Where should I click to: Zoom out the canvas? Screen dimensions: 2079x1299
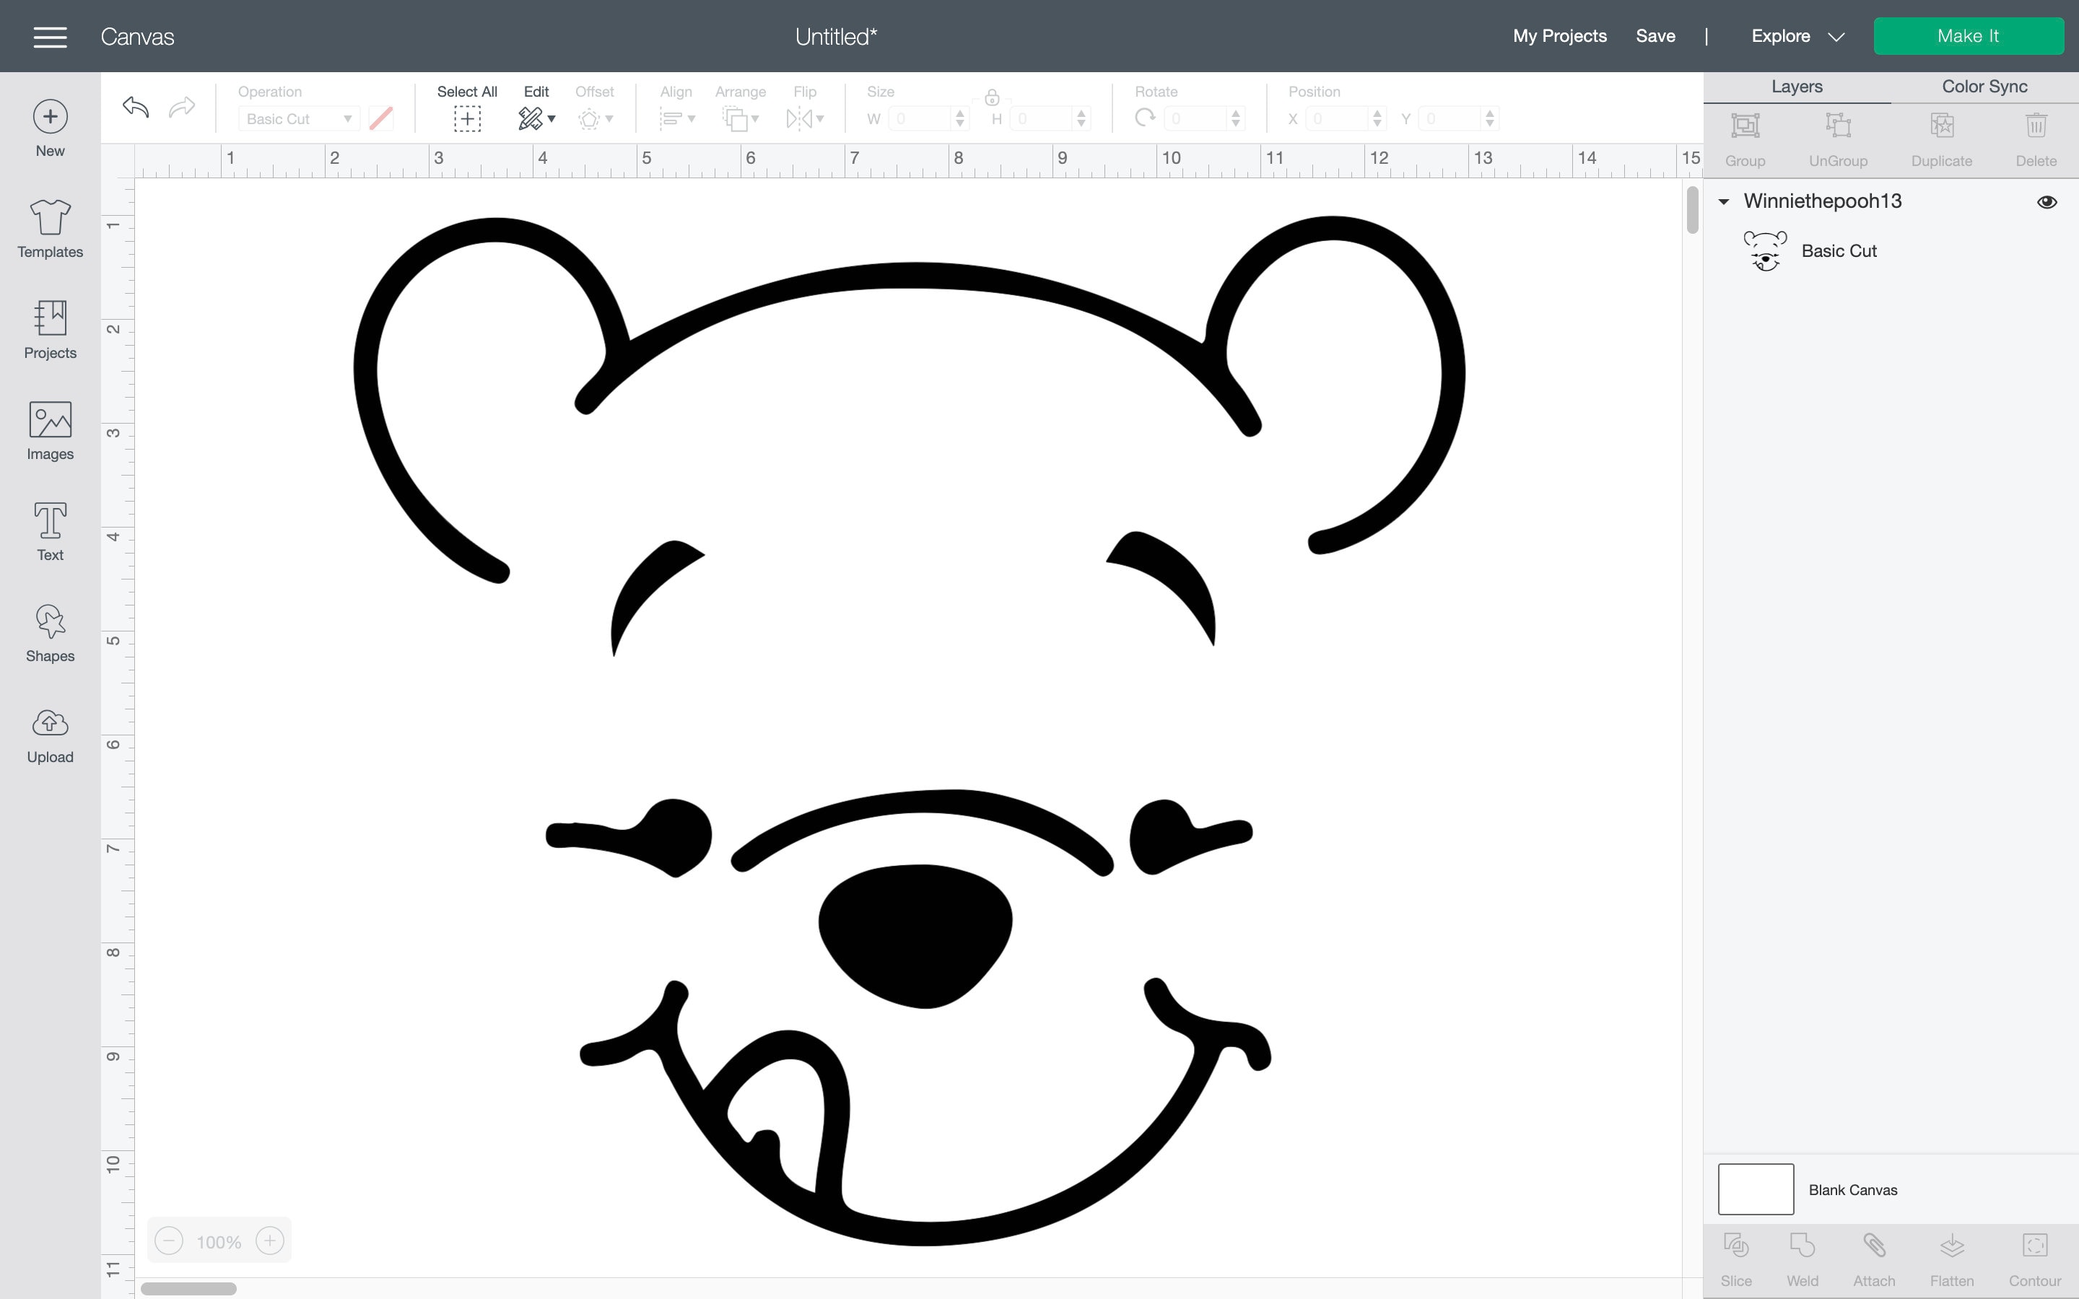point(169,1241)
